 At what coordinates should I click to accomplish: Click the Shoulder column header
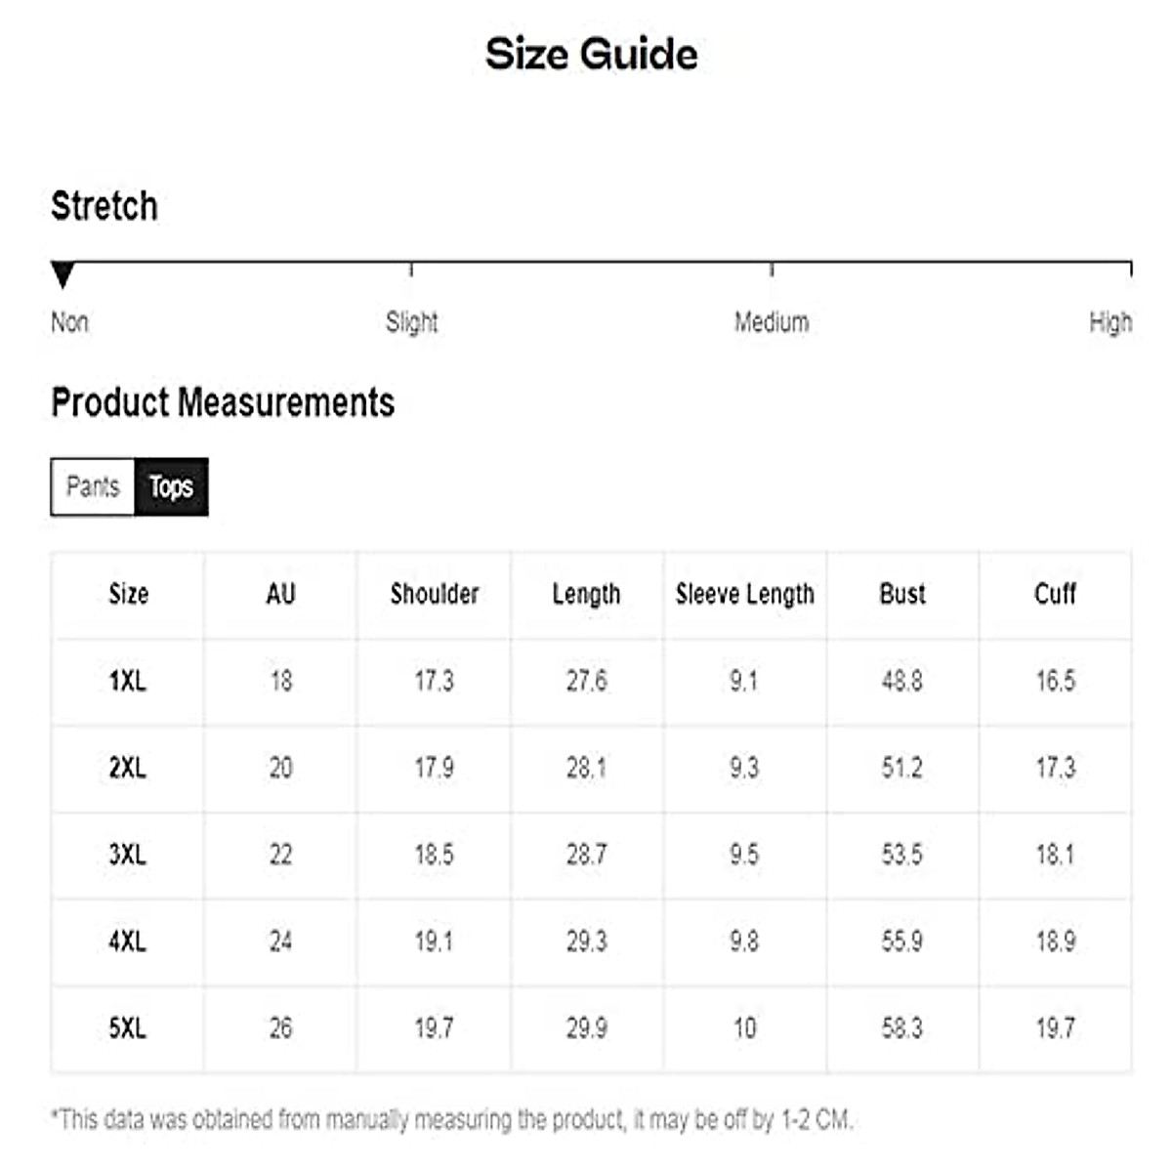(435, 594)
